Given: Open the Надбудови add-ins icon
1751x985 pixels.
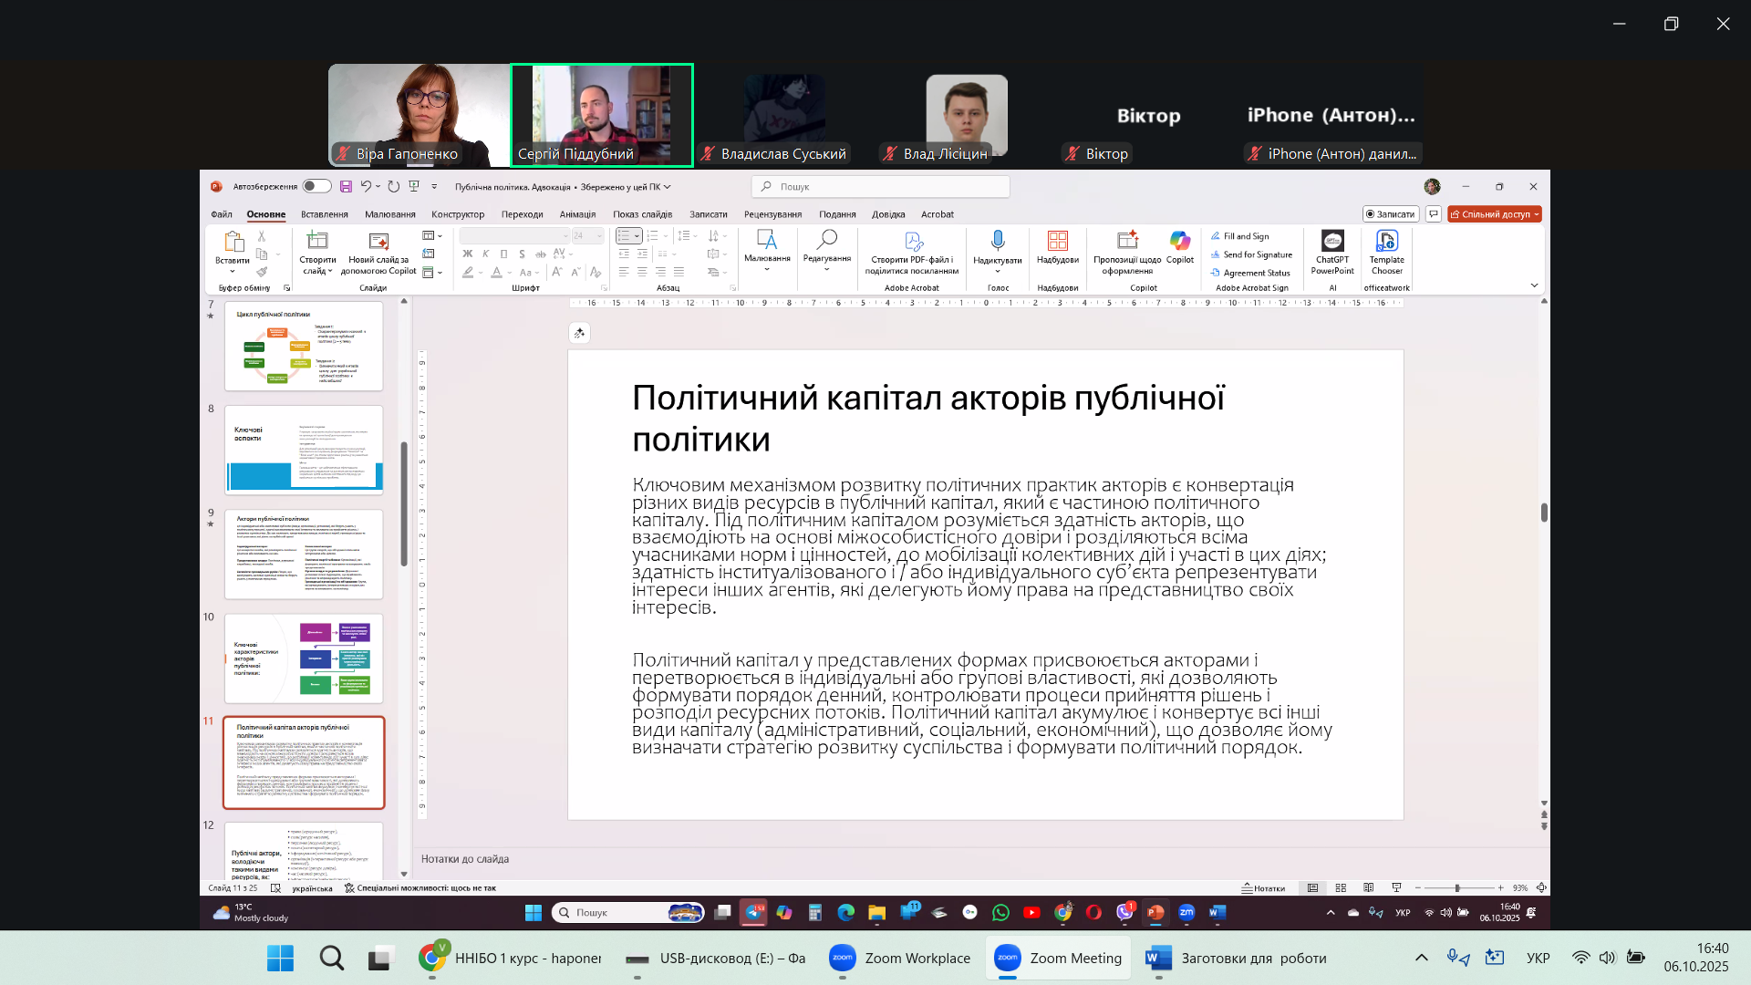Looking at the screenshot, I should [x=1057, y=242].
